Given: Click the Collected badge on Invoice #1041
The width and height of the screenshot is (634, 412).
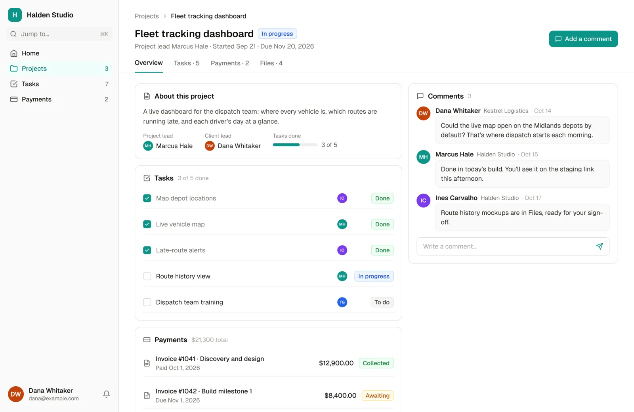Looking at the screenshot, I should (376, 363).
